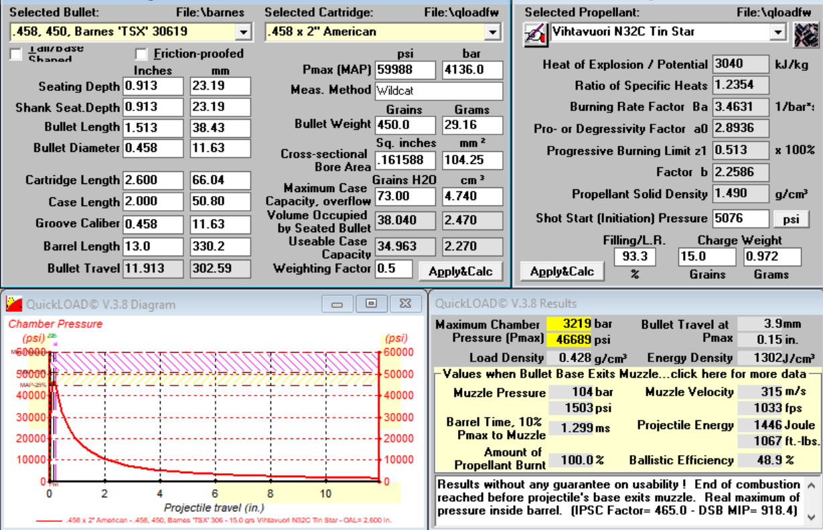Click the Propellant Solid Density value 1.490
823x530 pixels.
point(741,194)
